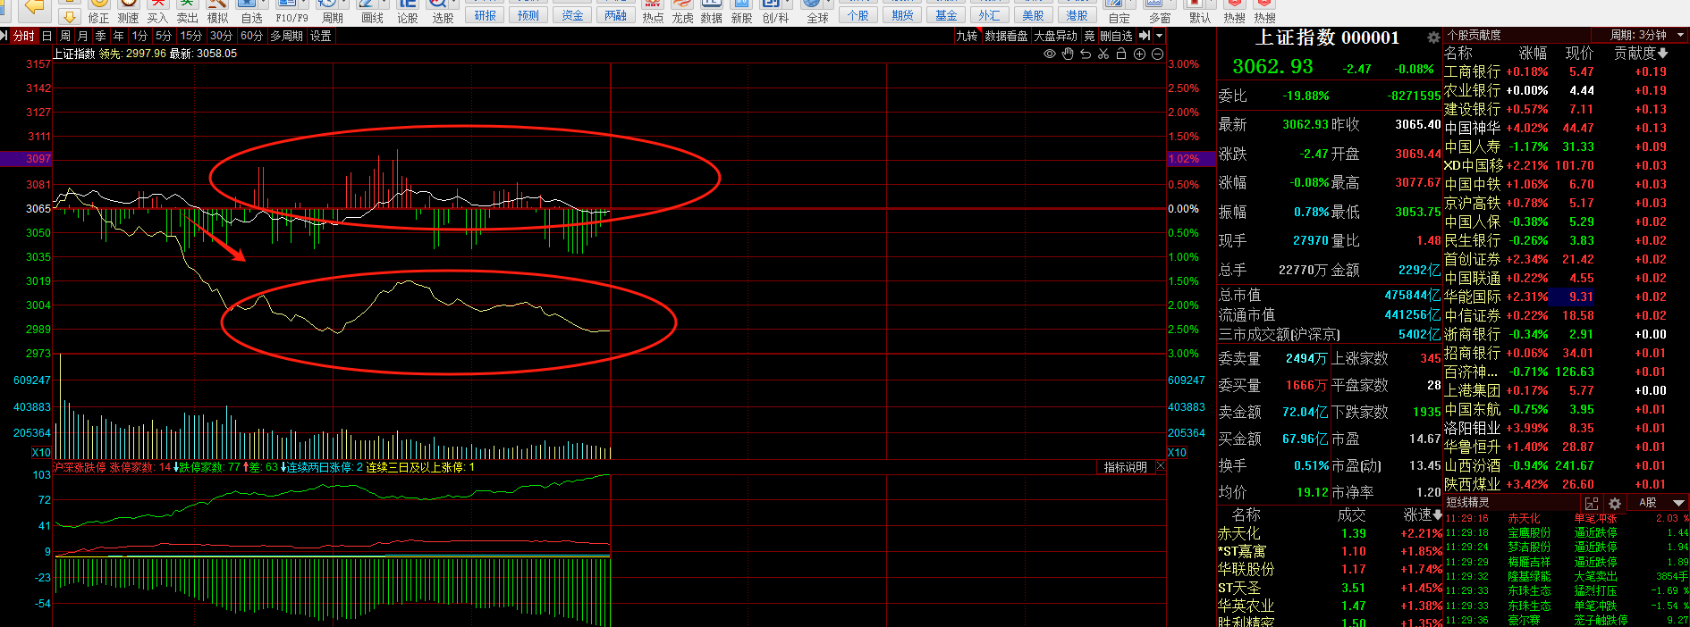This screenshot has width=1690, height=627.
Task: Open the 龙虎 ranking icon
Action: (682, 12)
